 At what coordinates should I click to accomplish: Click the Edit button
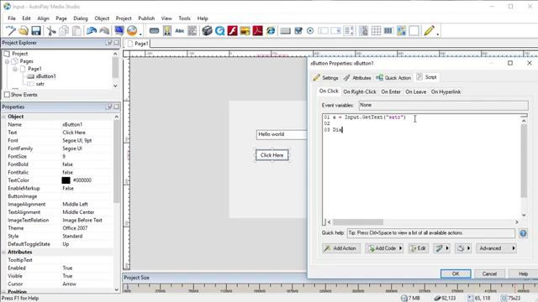pyautogui.click(x=419, y=248)
